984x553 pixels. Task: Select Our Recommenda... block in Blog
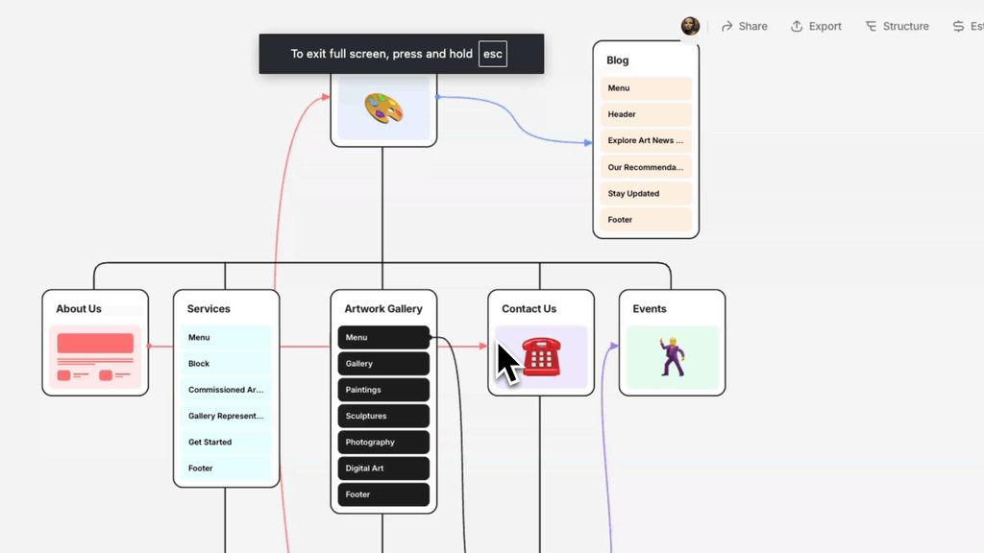(x=646, y=167)
